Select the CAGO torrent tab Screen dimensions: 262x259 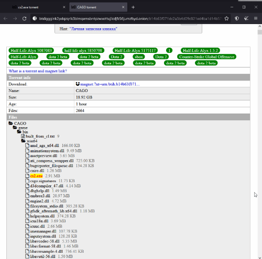click(x=98, y=7)
